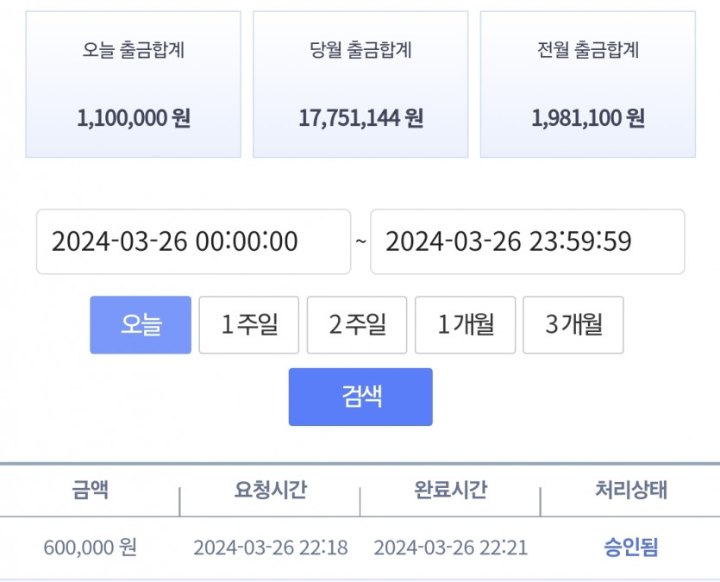Sort by the 처리상태 column header
This screenshot has height=582, width=720.
coord(631,489)
